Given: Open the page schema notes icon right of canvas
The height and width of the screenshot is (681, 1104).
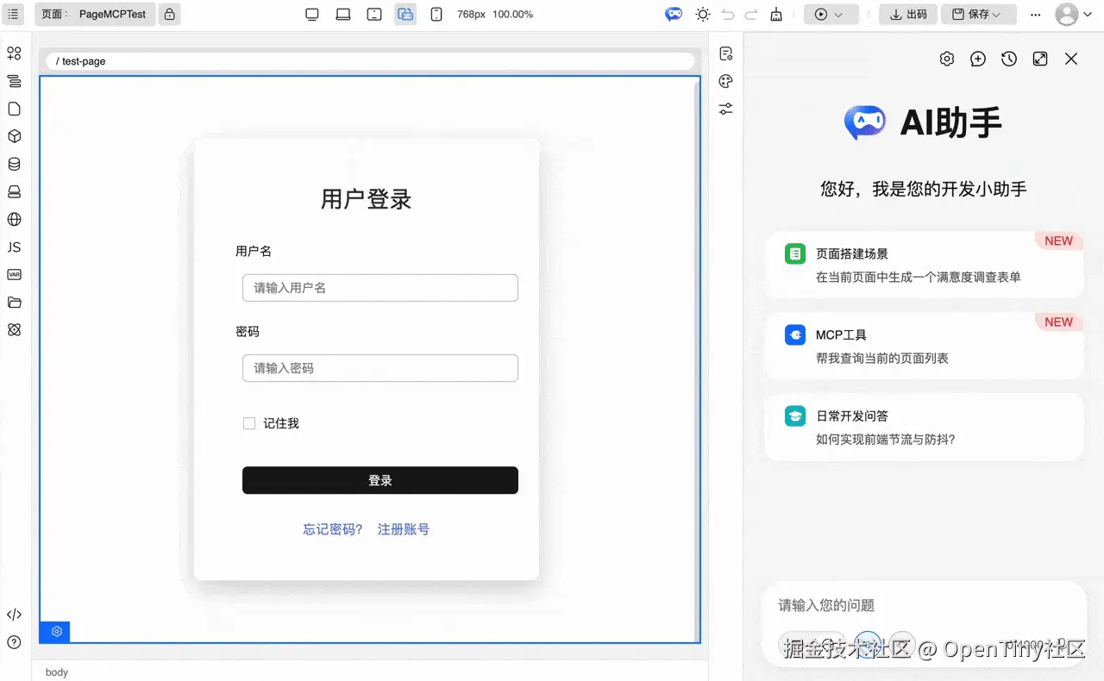Looking at the screenshot, I should pyautogui.click(x=726, y=53).
